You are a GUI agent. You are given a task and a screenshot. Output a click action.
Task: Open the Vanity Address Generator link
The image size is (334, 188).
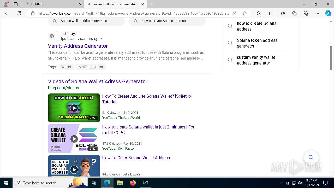point(78,46)
